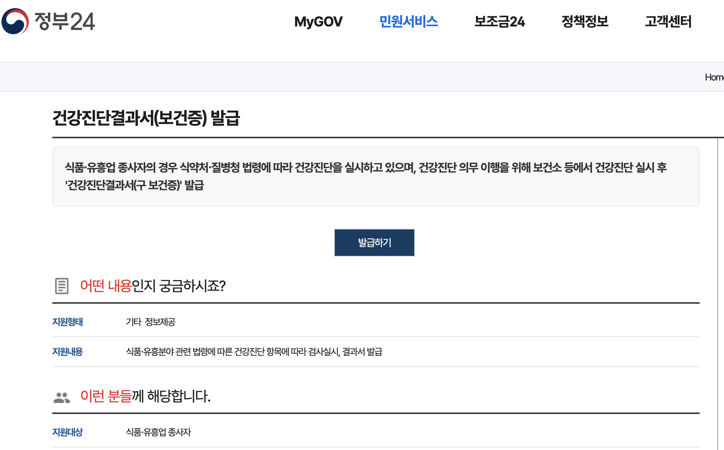This screenshot has height=450, width=724.
Task: Click the 건강진단결과서(보건증) 발급 page title
Action: tap(146, 118)
